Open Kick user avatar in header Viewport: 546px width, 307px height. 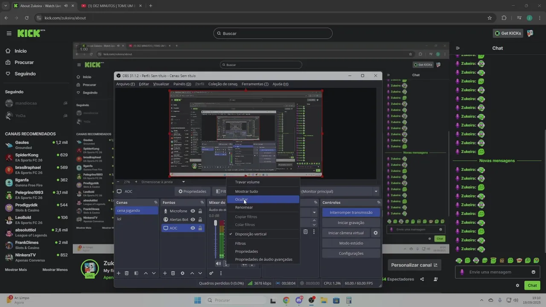tap(530, 33)
